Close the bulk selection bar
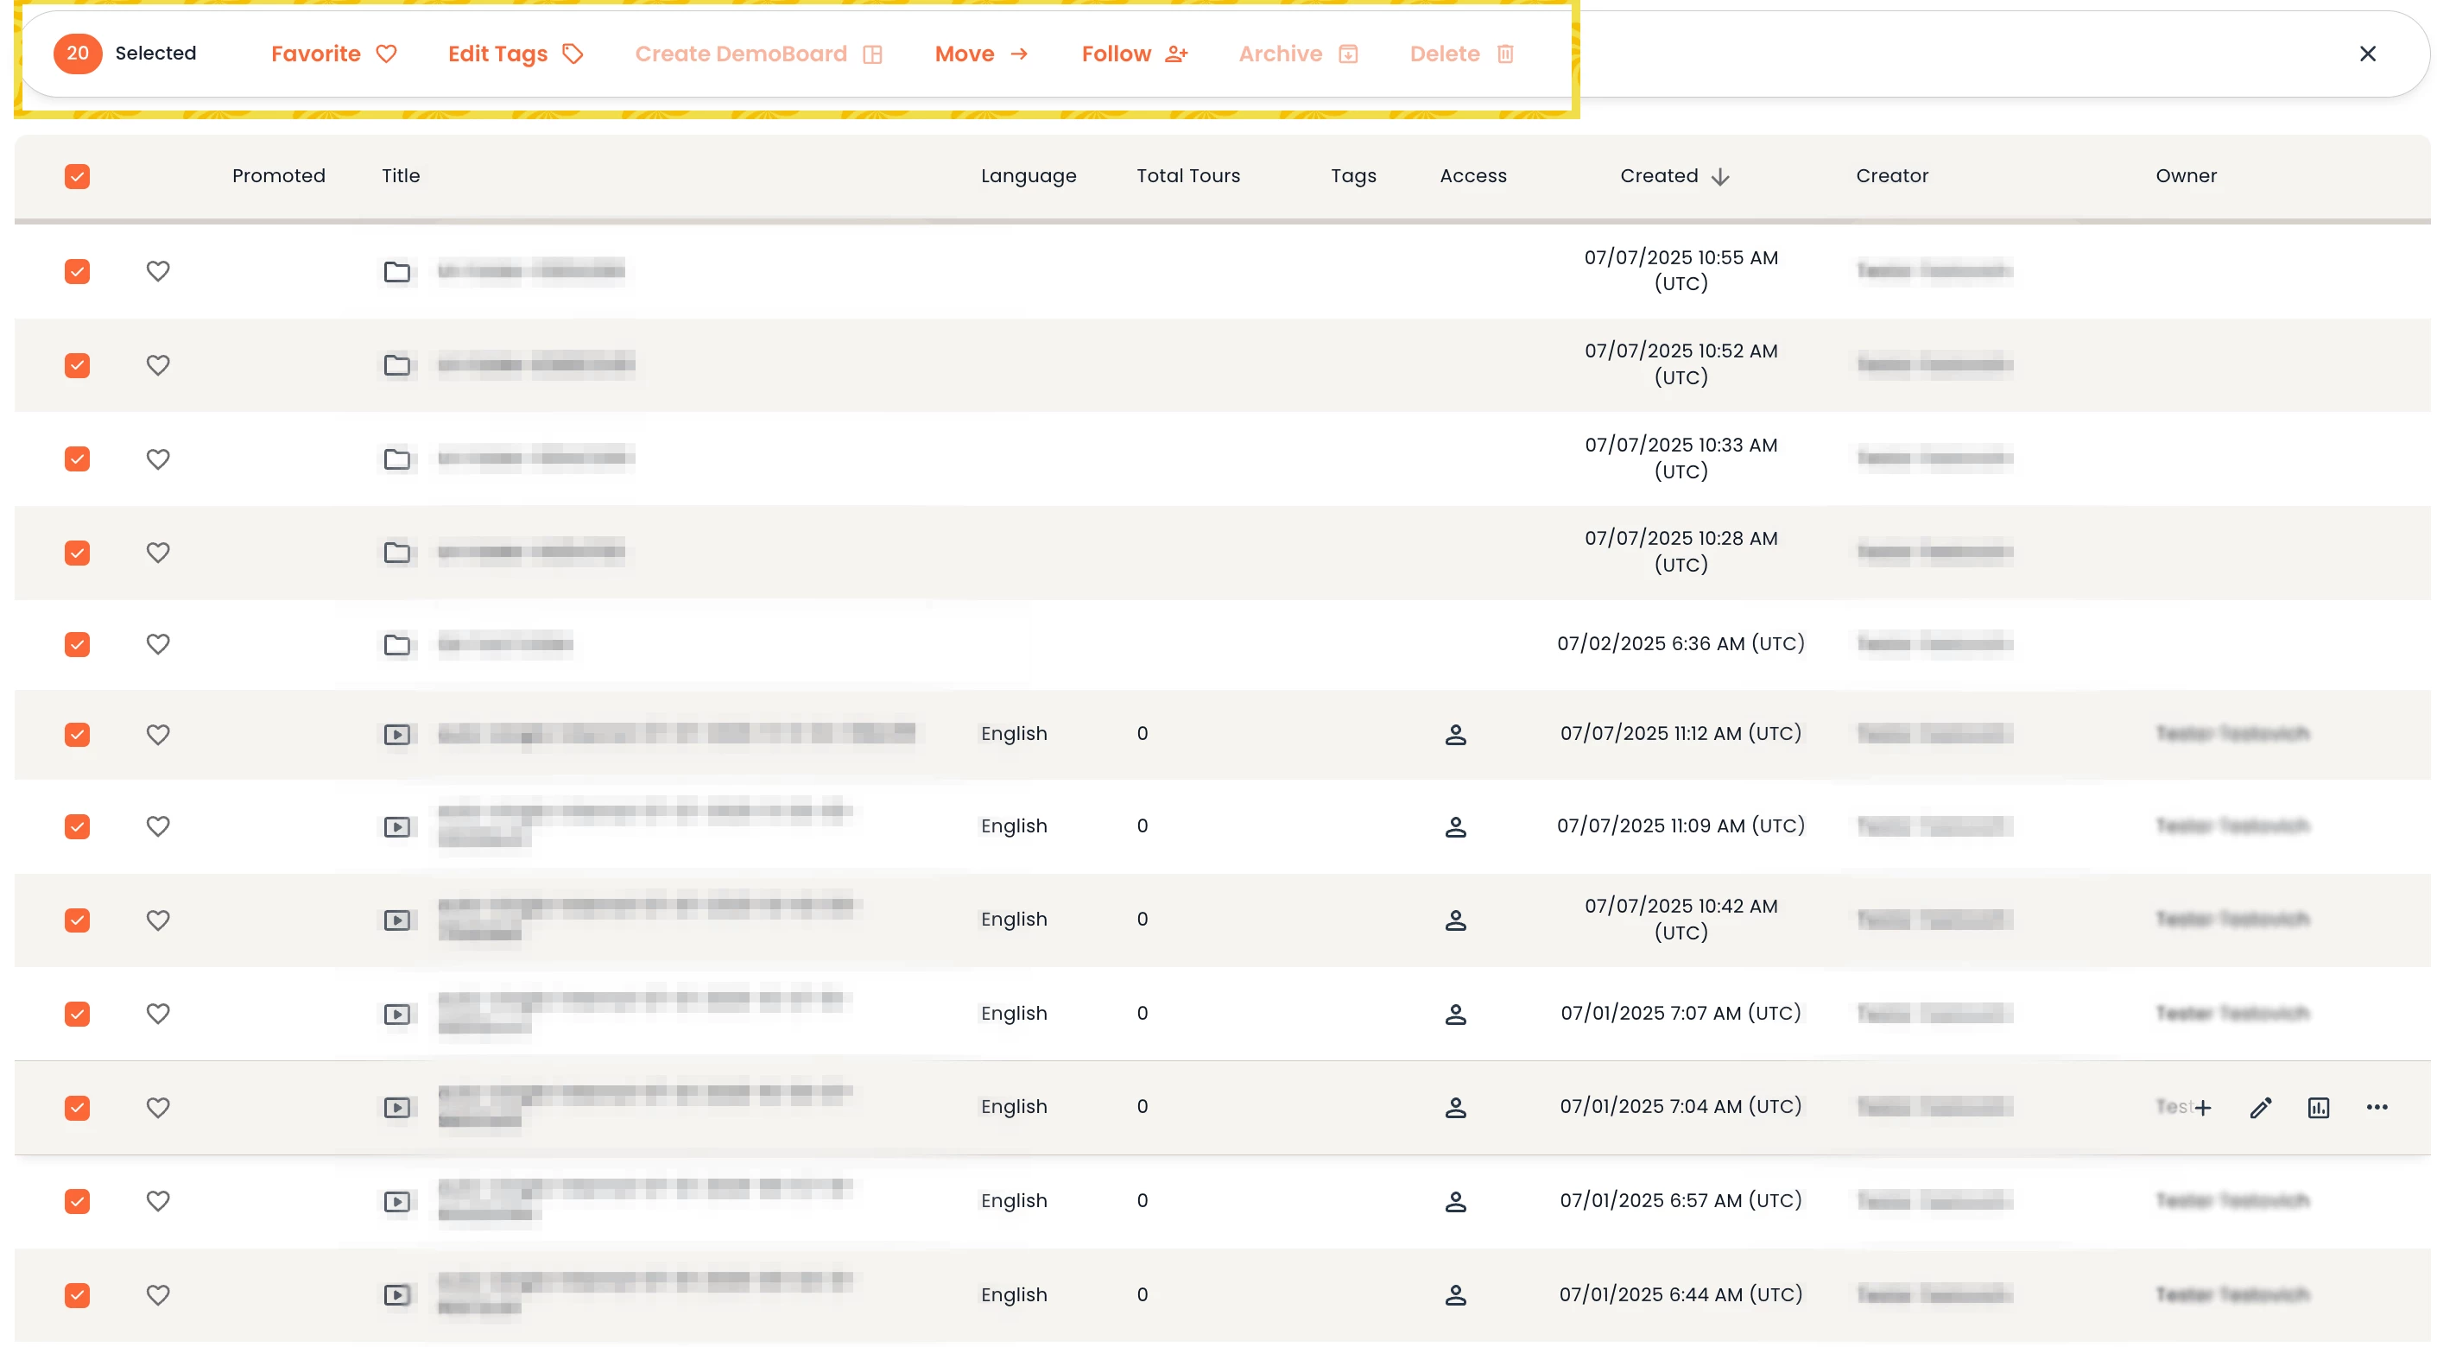The height and width of the screenshot is (1347, 2437). click(x=2367, y=54)
